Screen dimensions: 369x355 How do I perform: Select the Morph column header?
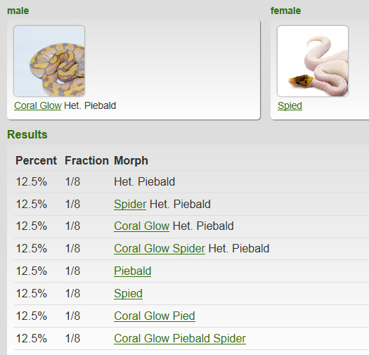131,161
